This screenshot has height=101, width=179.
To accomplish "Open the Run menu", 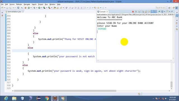I will click(x=46, y=4).
